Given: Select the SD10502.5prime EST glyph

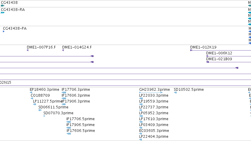Looking at the screenshot, I should click(x=175, y=93).
